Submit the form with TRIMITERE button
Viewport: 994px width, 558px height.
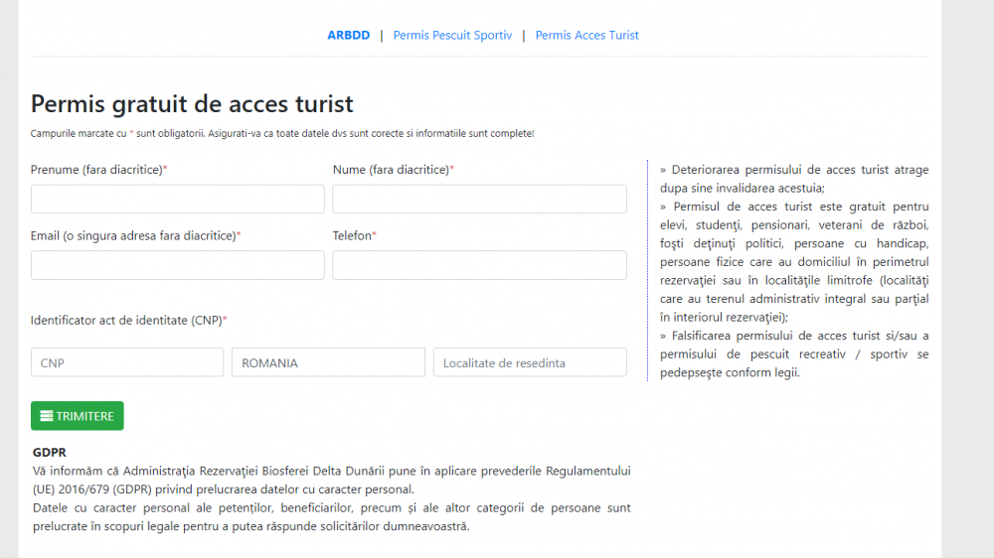77,416
